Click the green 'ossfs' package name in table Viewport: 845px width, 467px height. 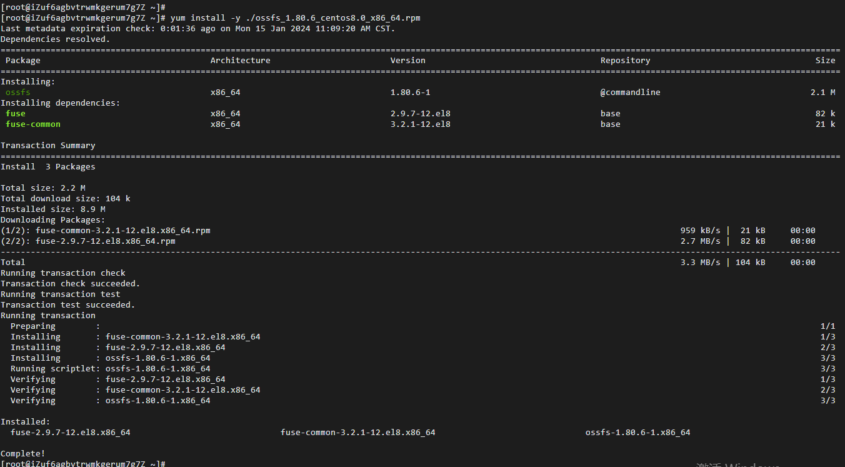[x=18, y=92]
